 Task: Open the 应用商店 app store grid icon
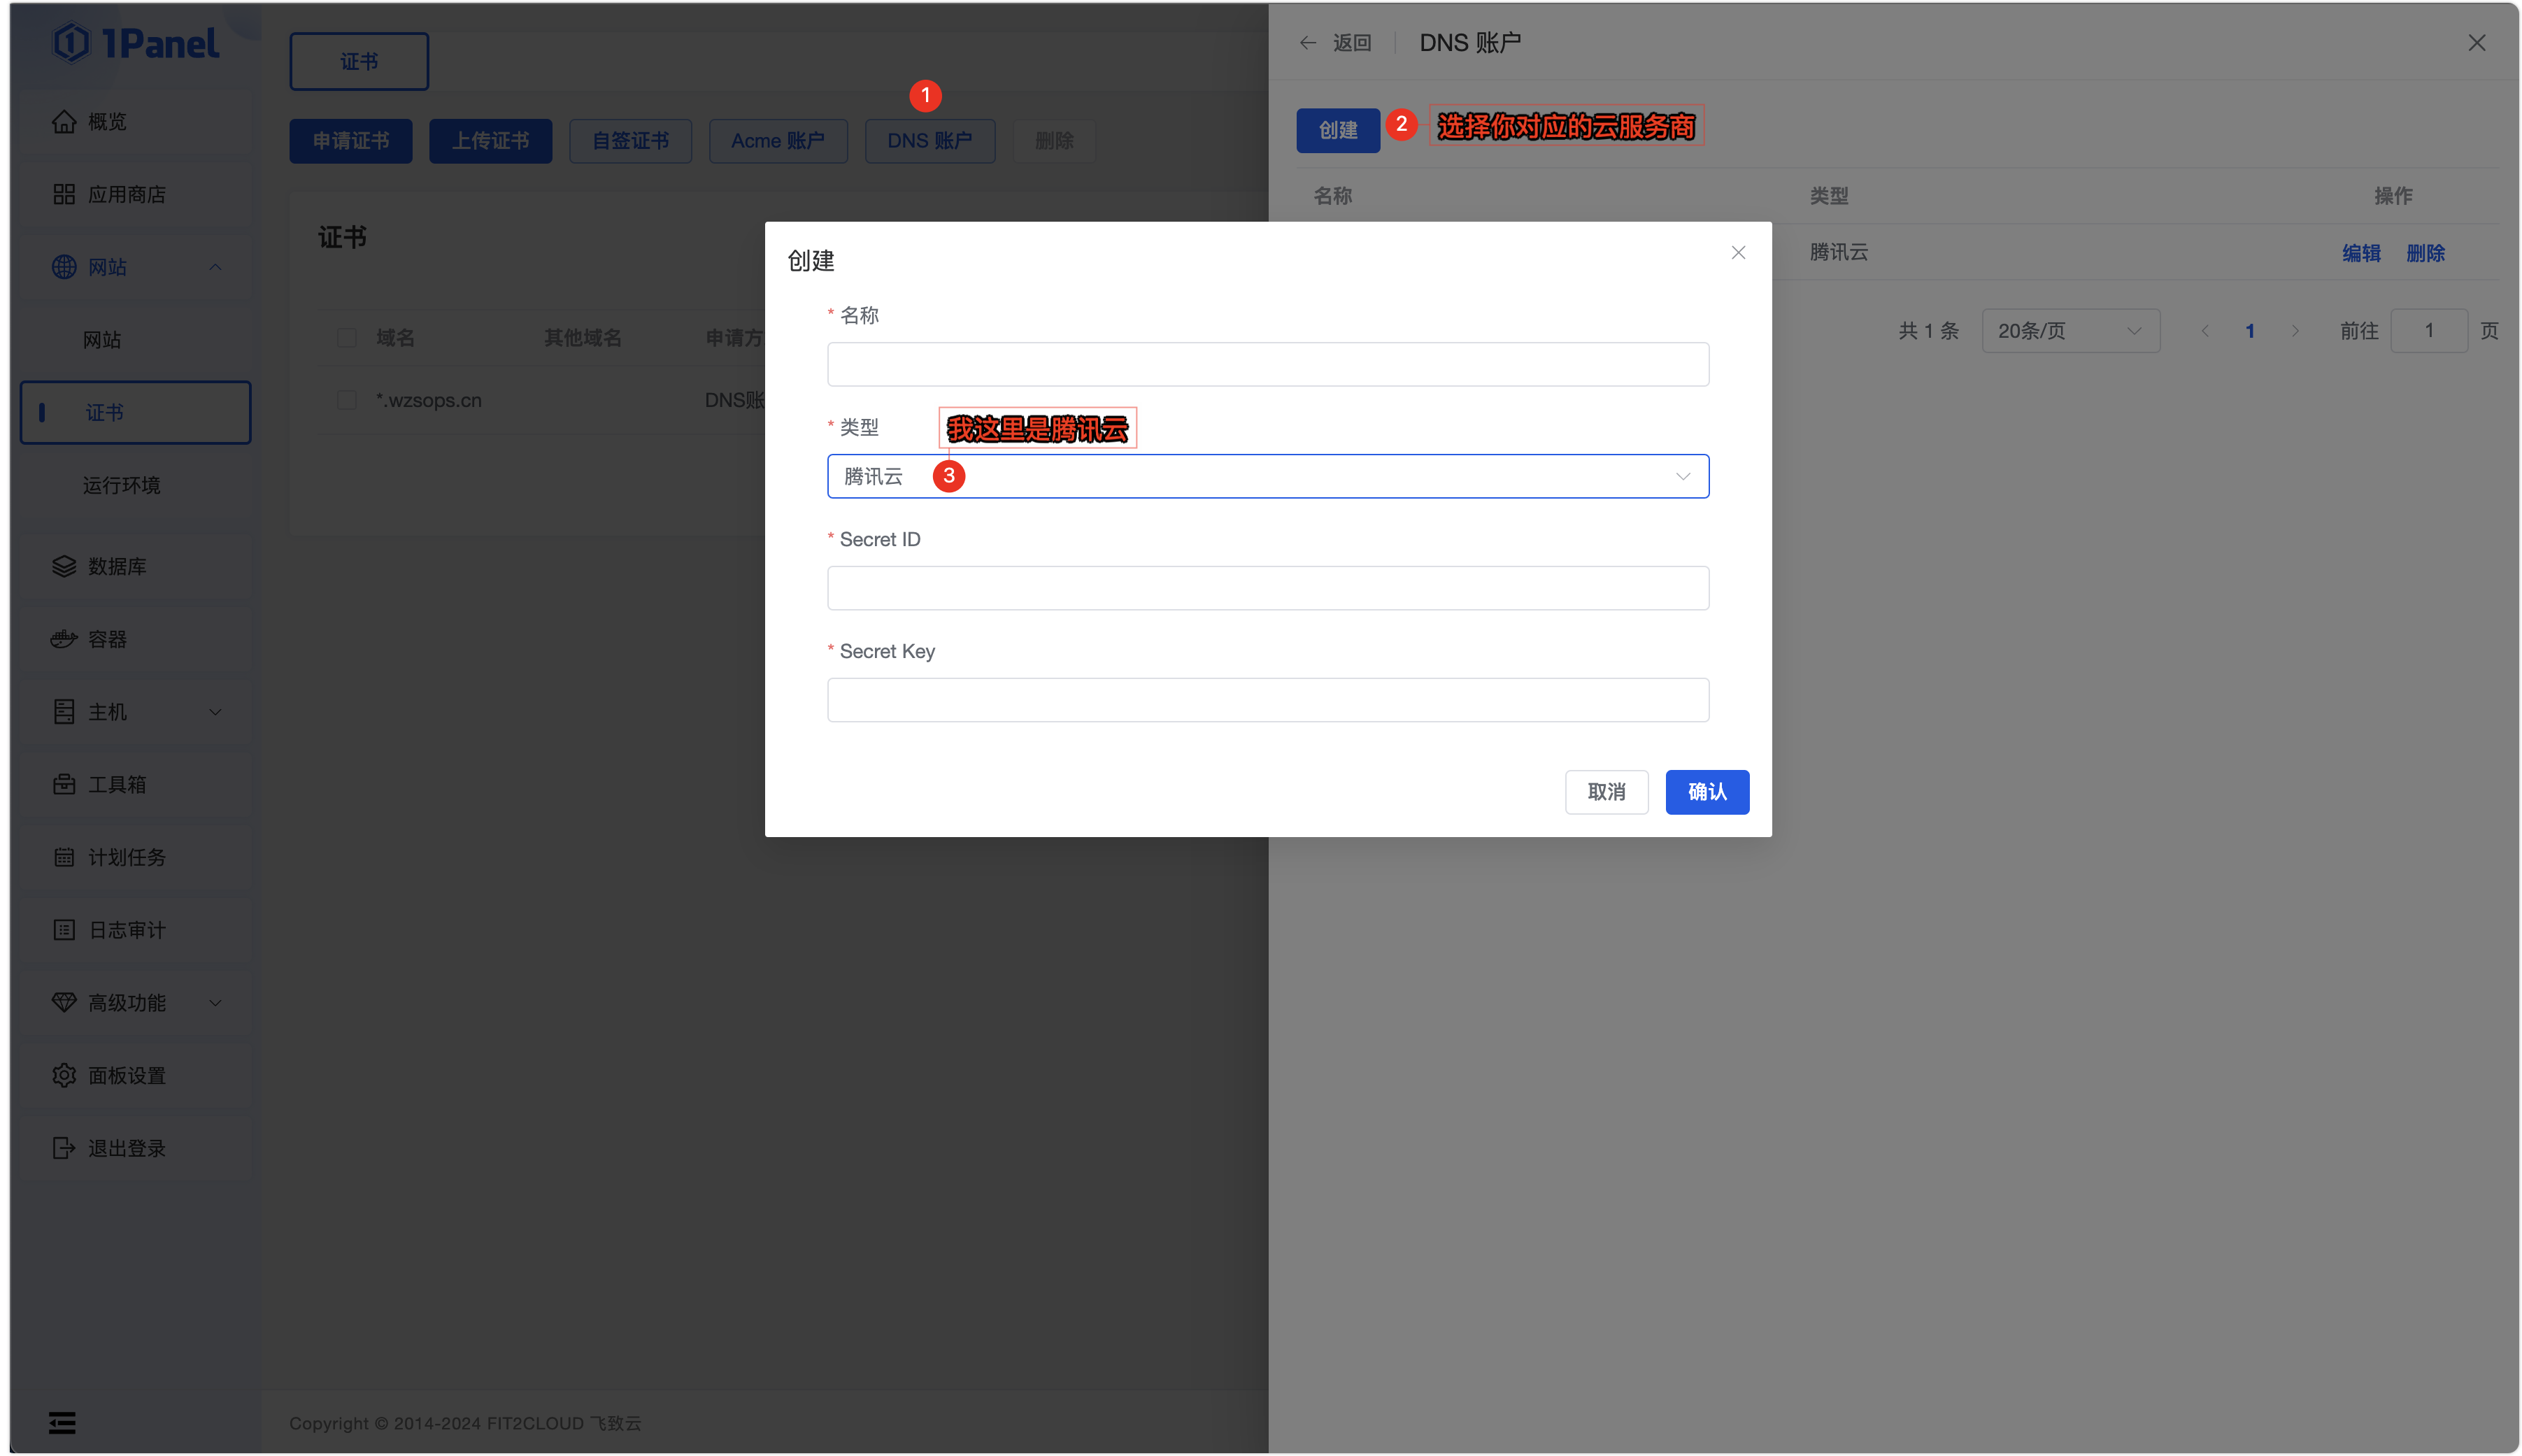pos(64,195)
